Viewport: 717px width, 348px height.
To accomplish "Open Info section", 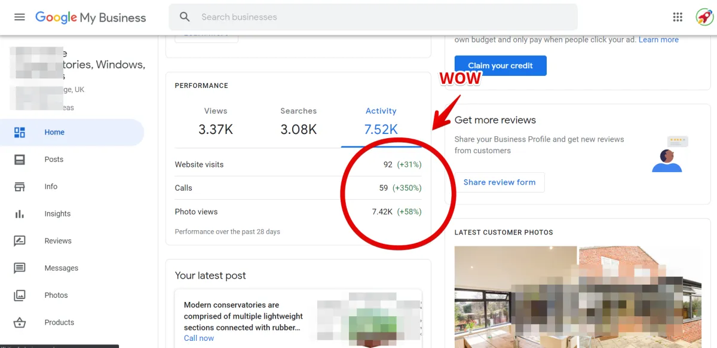I will (x=51, y=187).
